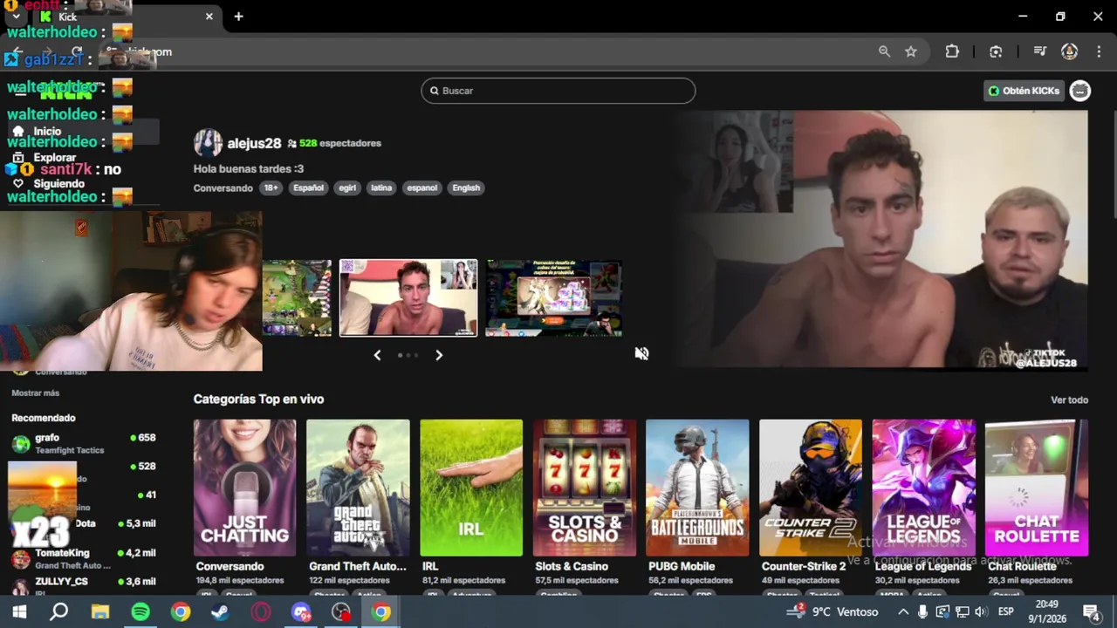The height and width of the screenshot is (628, 1117).
Task: Open the Slots & Casino category card
Action: click(x=585, y=488)
